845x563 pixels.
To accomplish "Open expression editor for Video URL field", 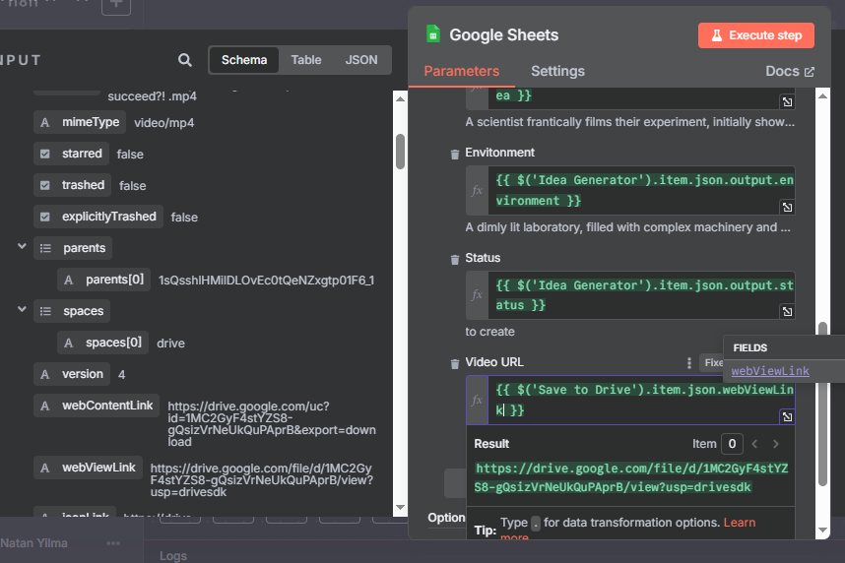I will (787, 416).
